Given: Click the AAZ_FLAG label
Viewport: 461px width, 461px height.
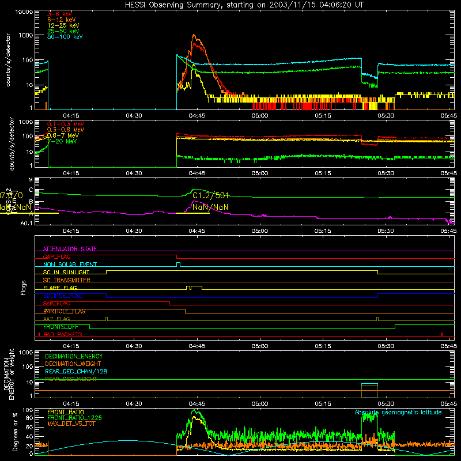Looking at the screenshot, I should (56, 319).
